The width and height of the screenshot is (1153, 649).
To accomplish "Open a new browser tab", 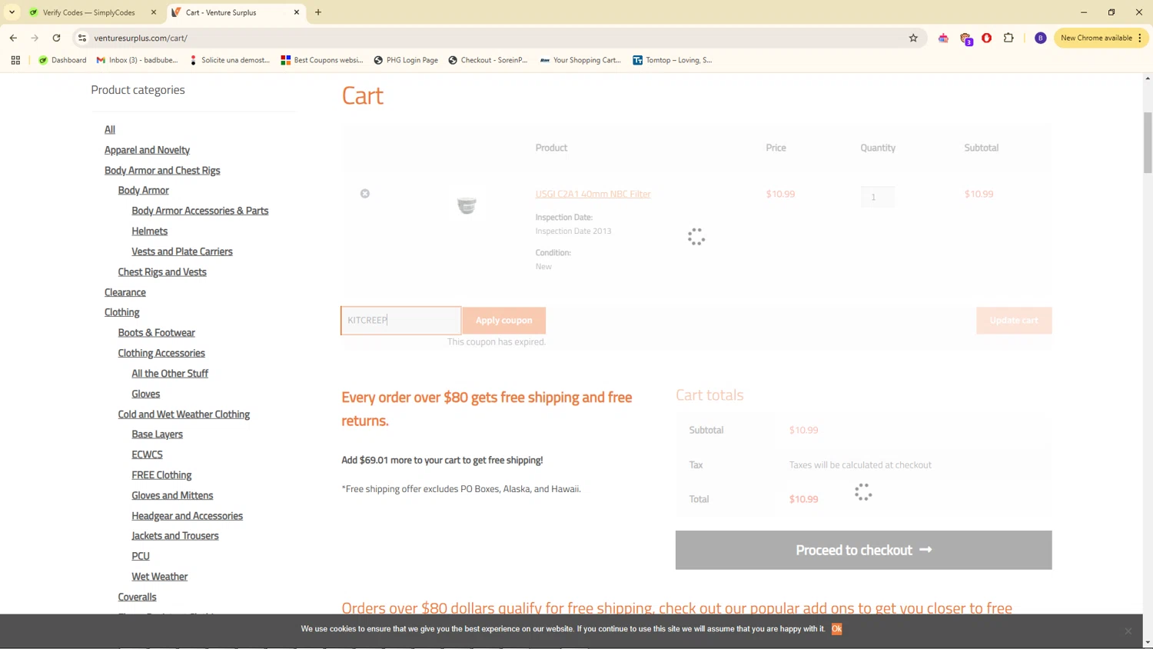I will 318,12.
